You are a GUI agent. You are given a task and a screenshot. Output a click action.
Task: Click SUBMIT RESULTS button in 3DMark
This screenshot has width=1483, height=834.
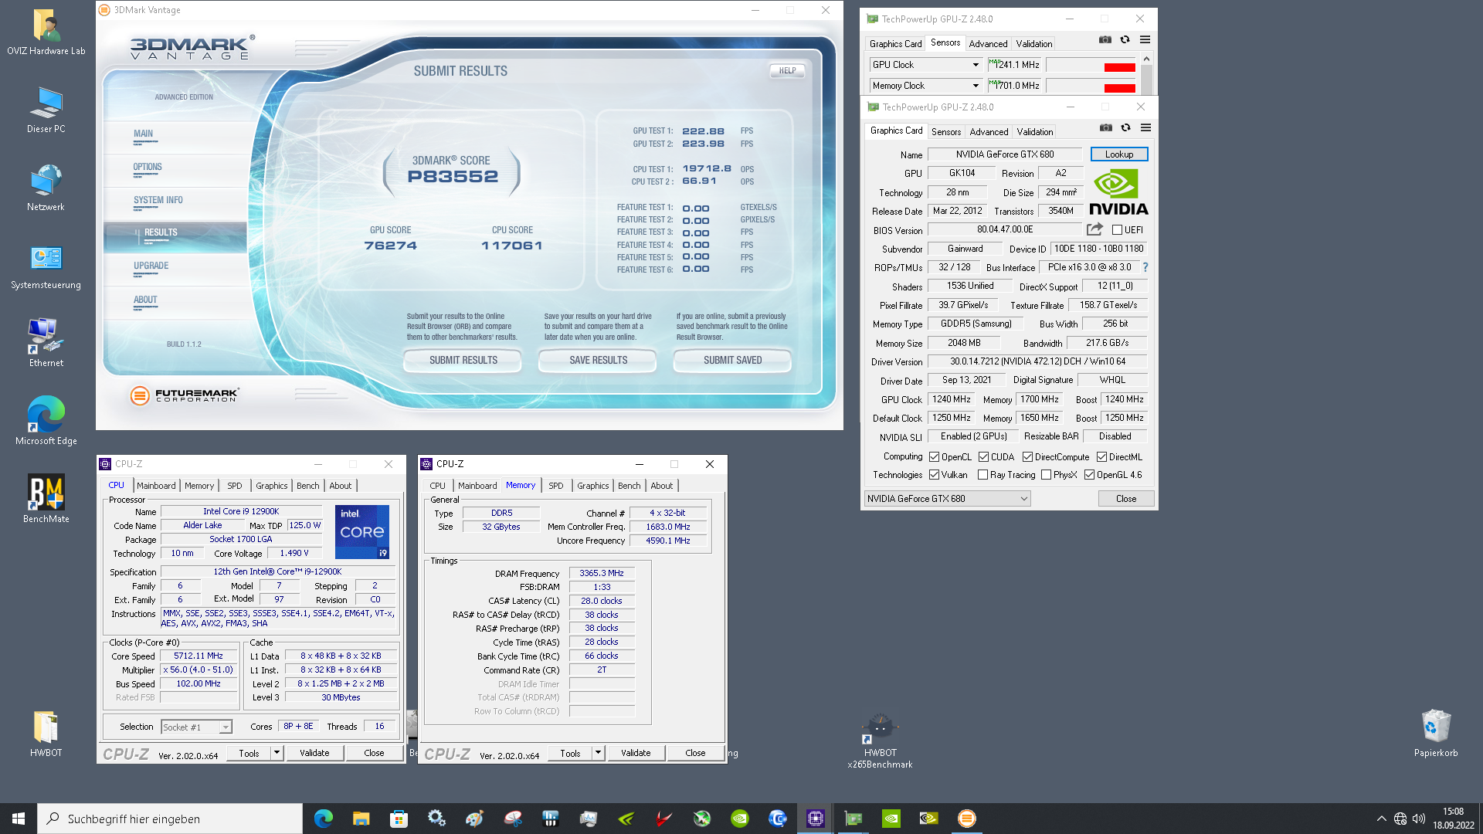point(463,361)
